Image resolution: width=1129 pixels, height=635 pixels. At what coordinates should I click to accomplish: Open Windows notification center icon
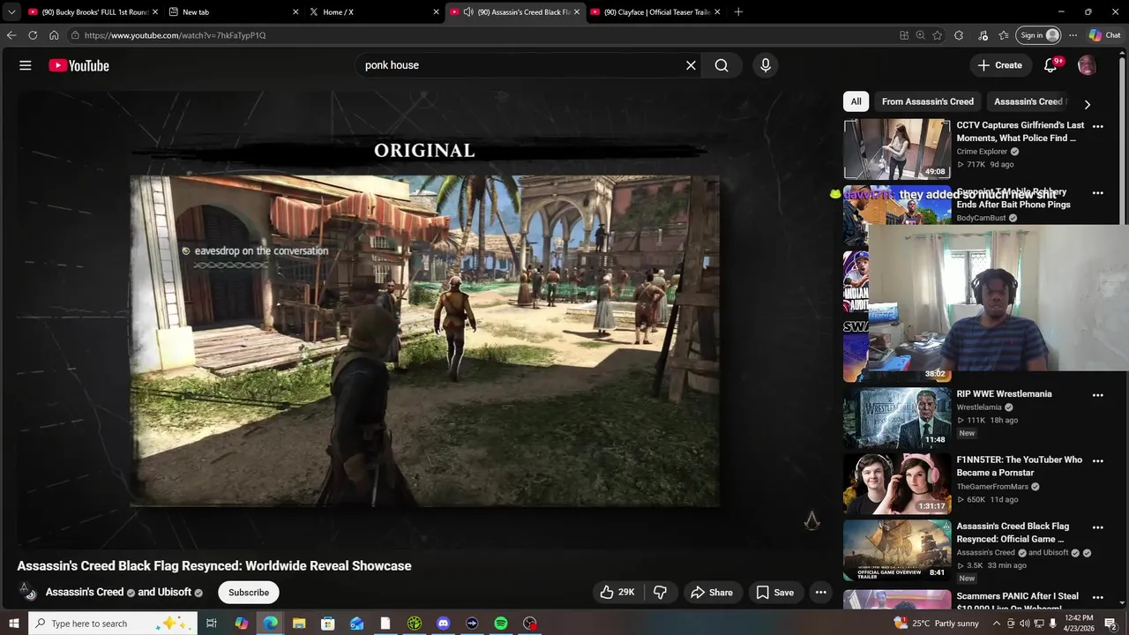[x=1111, y=624]
